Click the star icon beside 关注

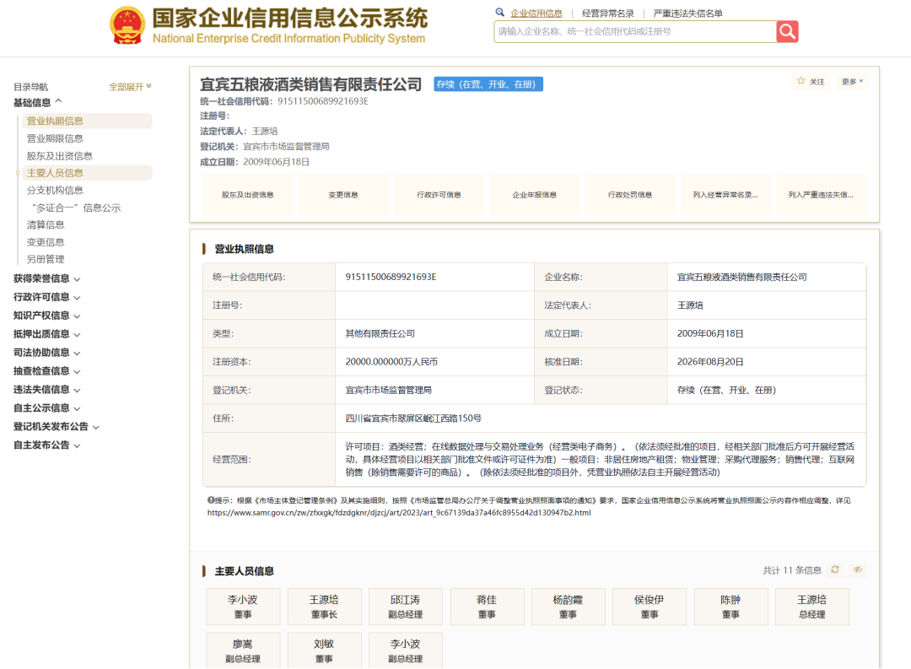[801, 81]
